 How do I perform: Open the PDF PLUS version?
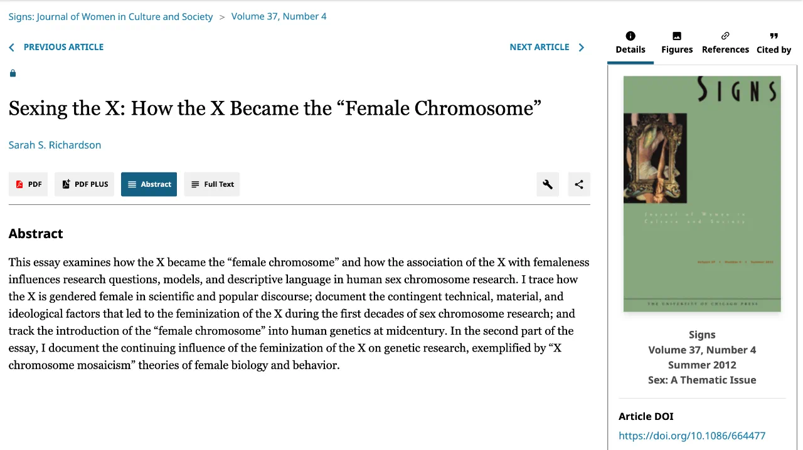(x=85, y=184)
